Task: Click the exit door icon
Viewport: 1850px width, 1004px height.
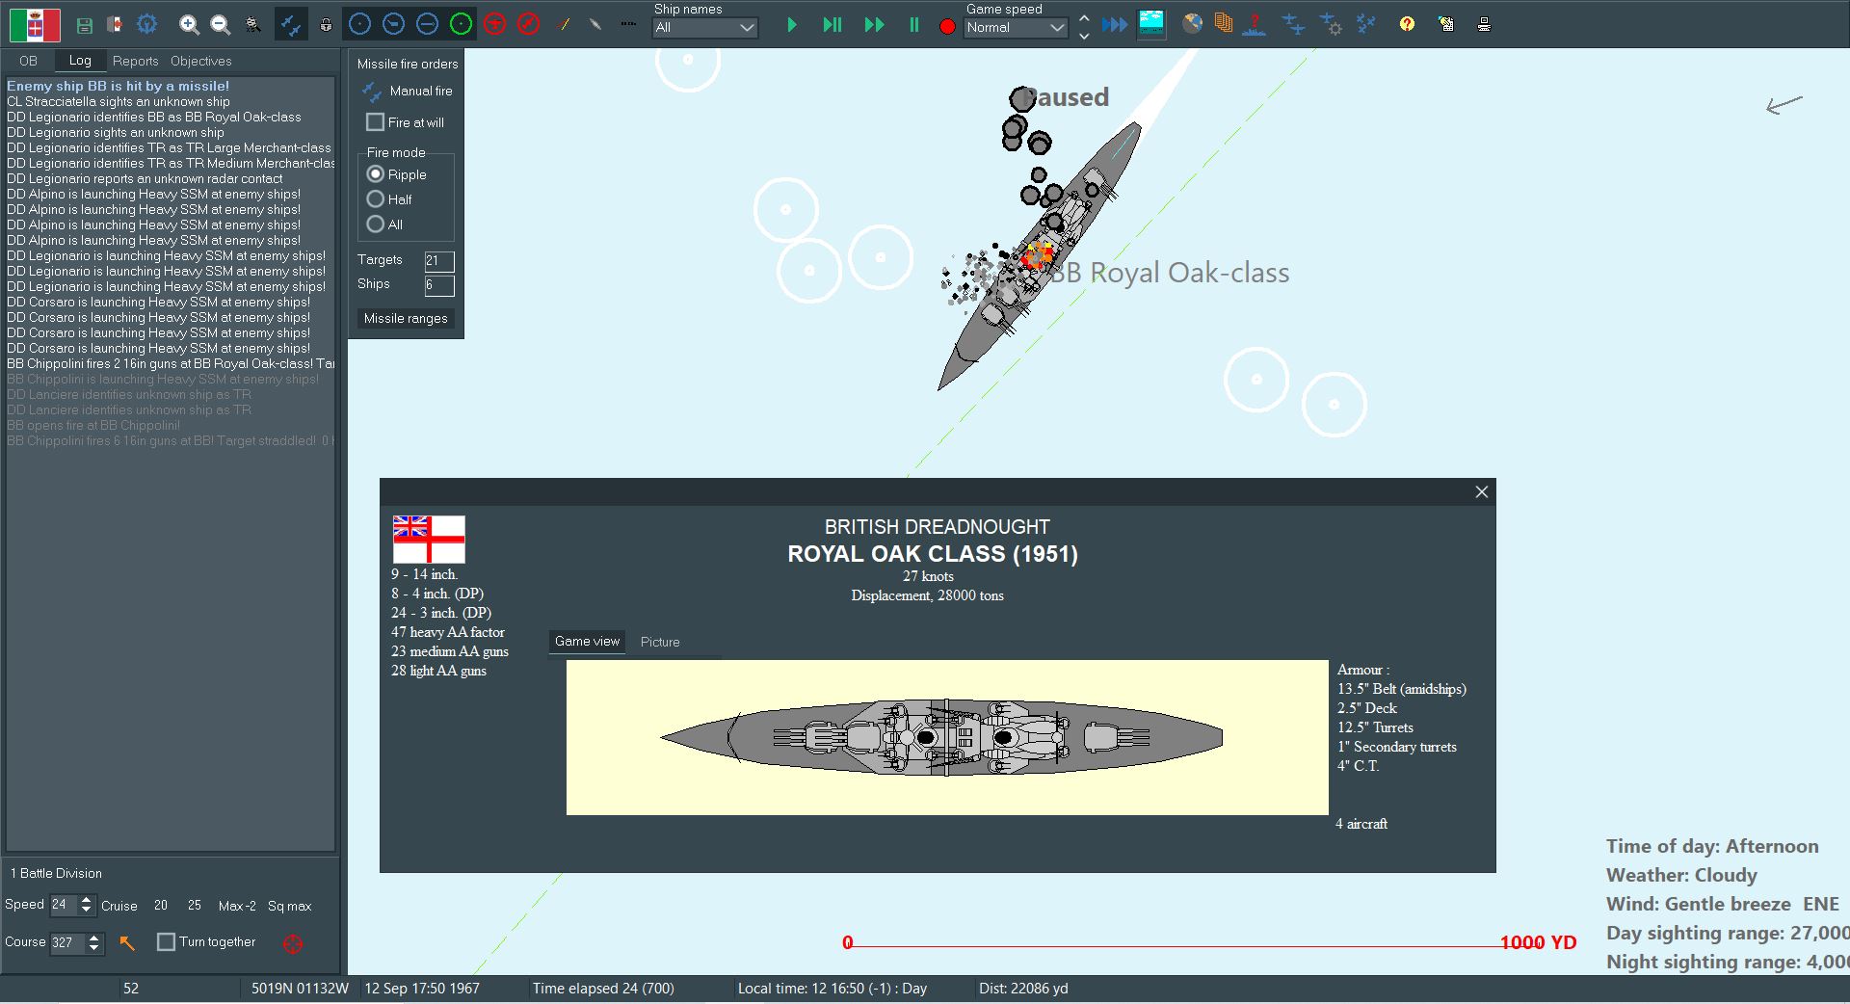Action: [x=114, y=25]
